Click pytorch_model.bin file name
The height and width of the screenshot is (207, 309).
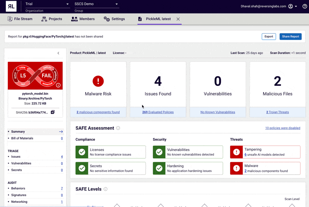[x=35, y=93]
